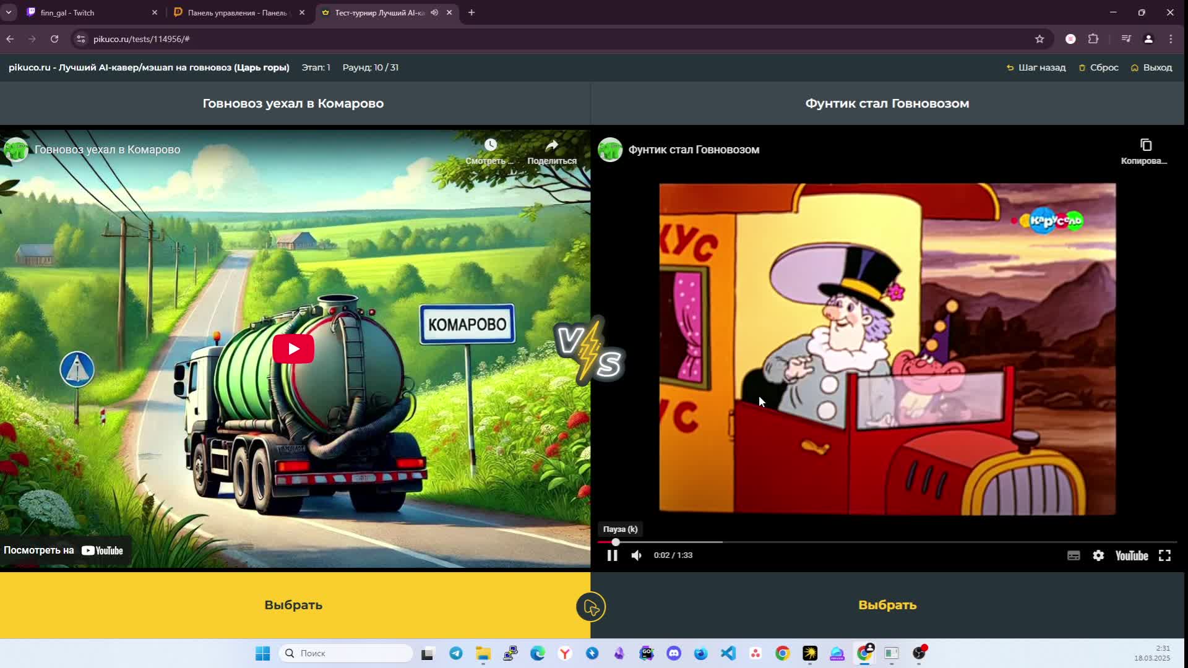Choose left option with yellow Выбрать button

pos(293,605)
